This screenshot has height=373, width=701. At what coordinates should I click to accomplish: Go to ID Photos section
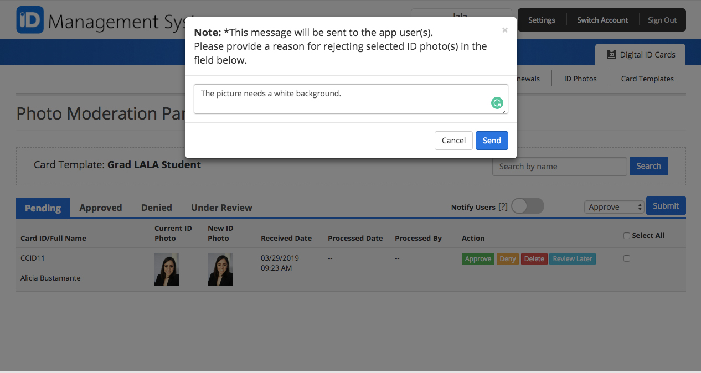click(580, 79)
